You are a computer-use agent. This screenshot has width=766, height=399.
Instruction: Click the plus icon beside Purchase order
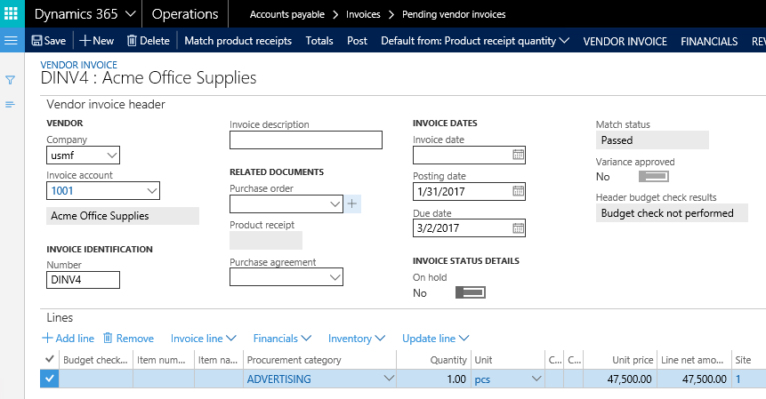(352, 204)
